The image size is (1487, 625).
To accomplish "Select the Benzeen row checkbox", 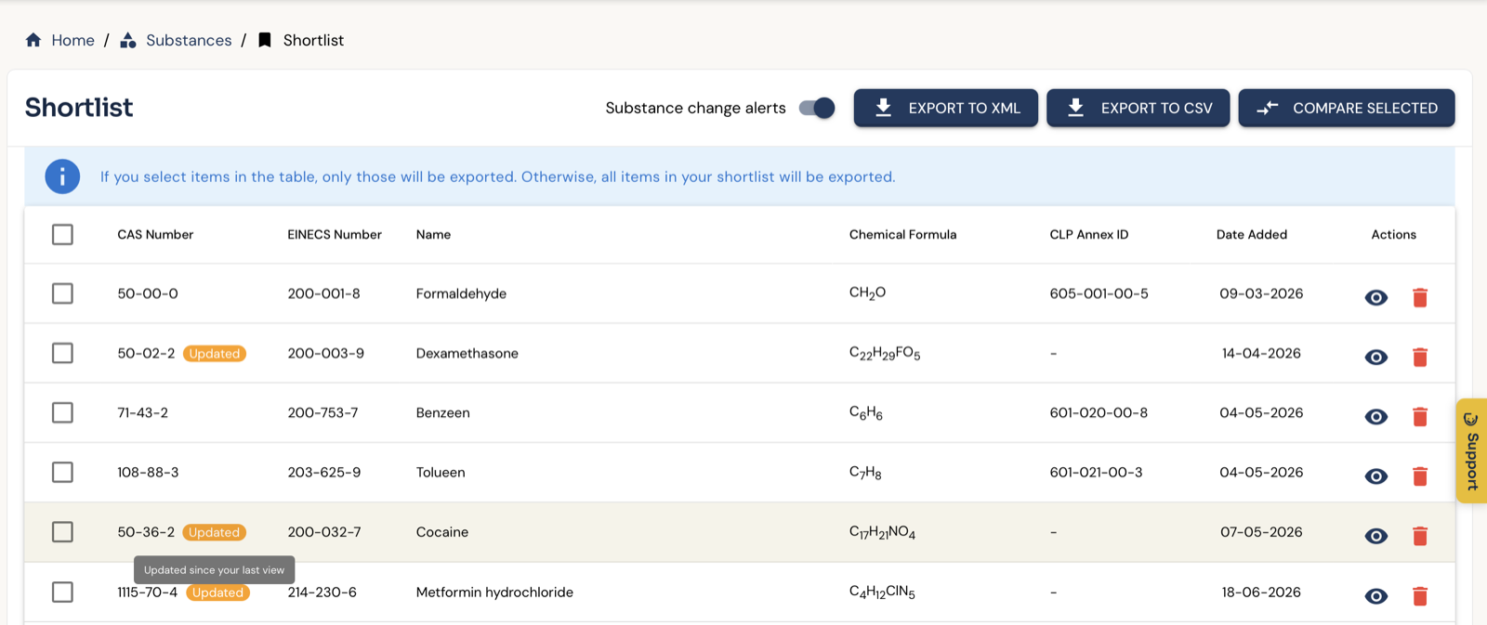I will click(62, 412).
